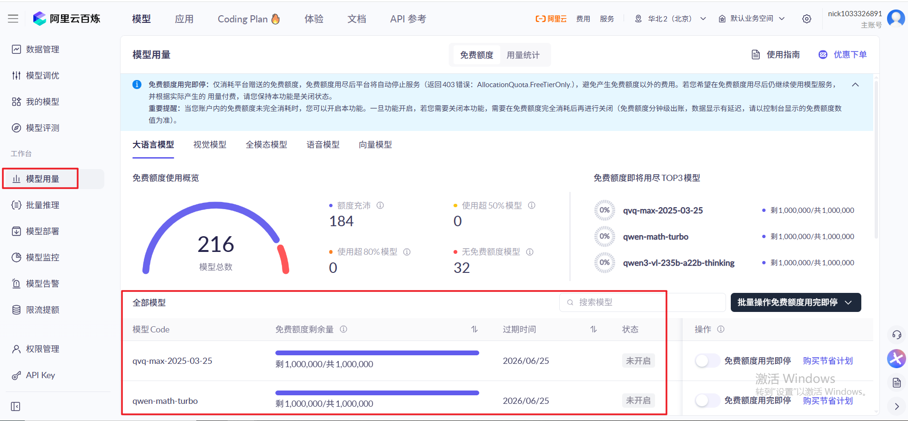Click 费用 in the header
This screenshot has width=908, height=421.
point(583,19)
